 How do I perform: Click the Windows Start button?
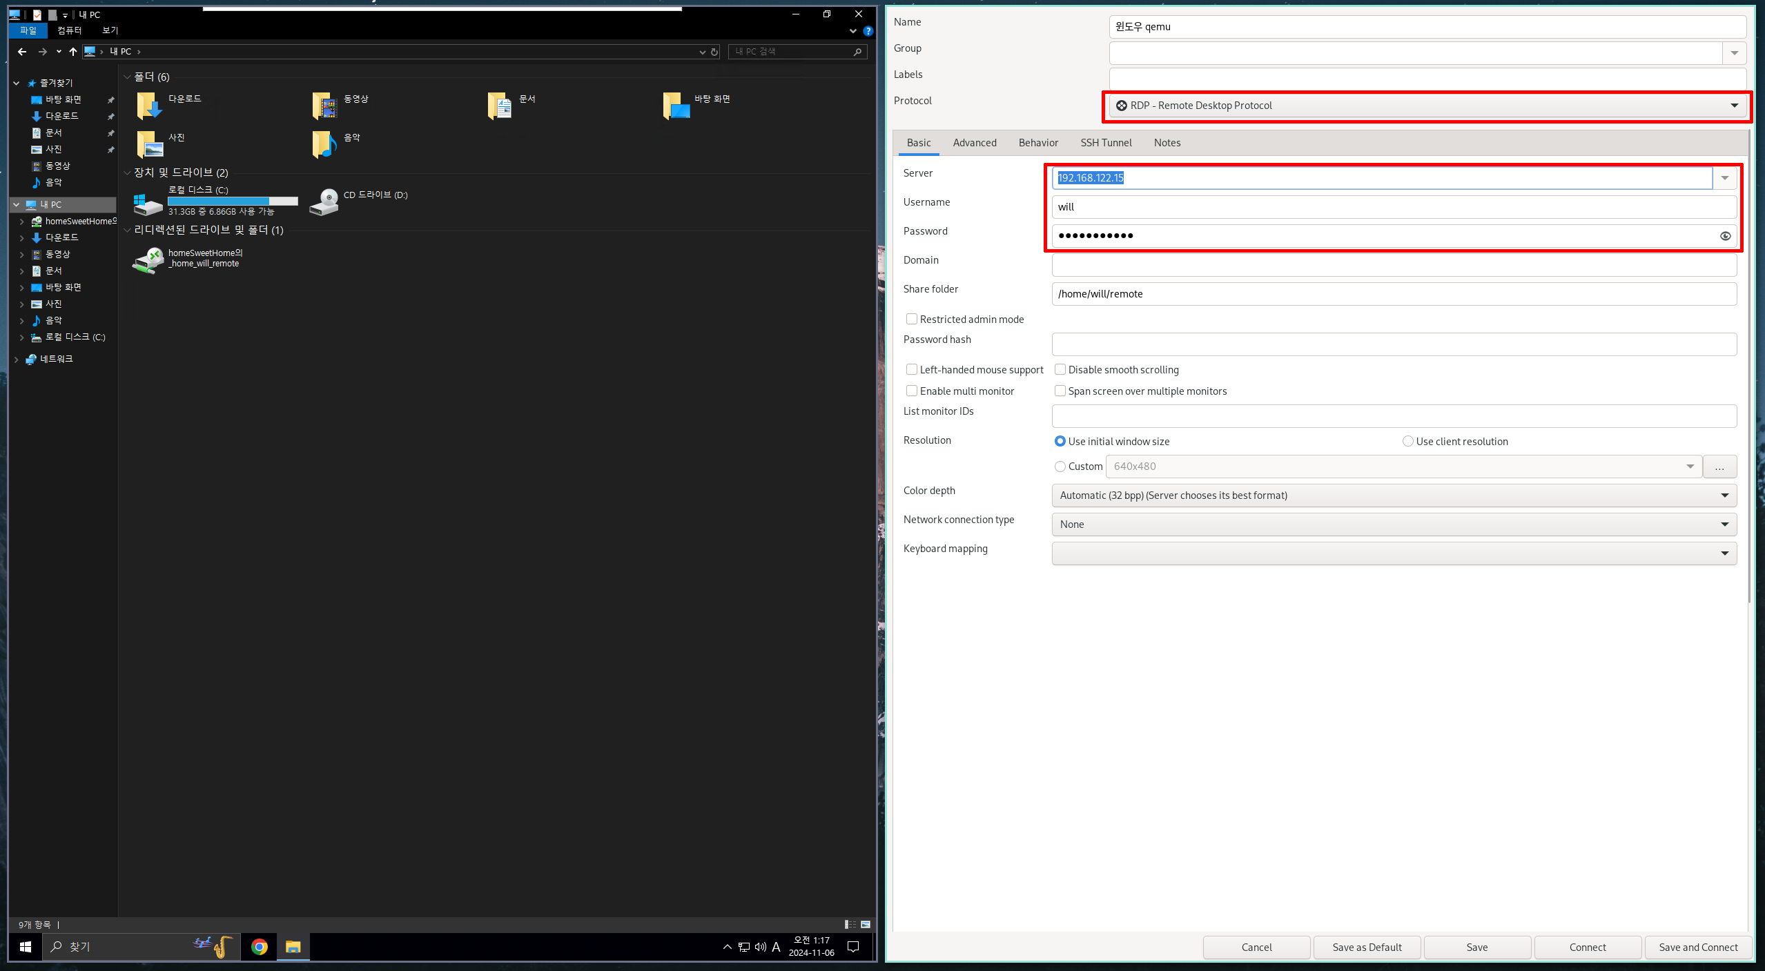coord(26,947)
